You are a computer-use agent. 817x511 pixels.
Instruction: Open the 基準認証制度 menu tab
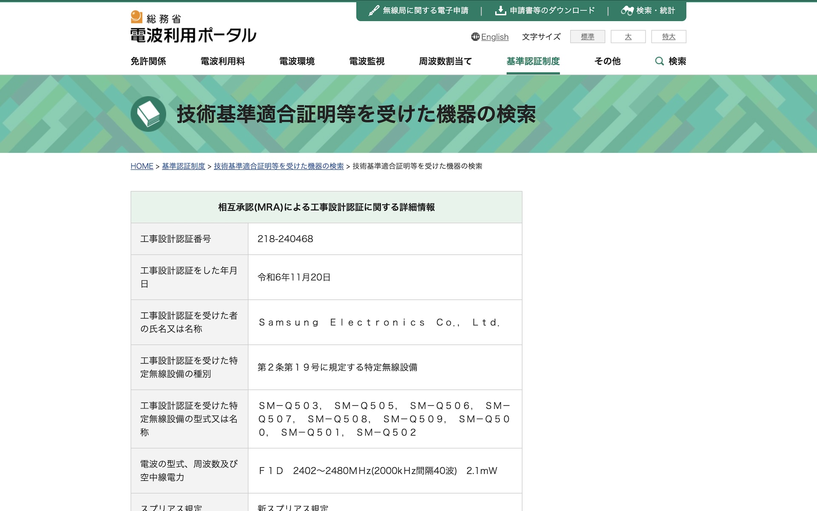tap(533, 61)
